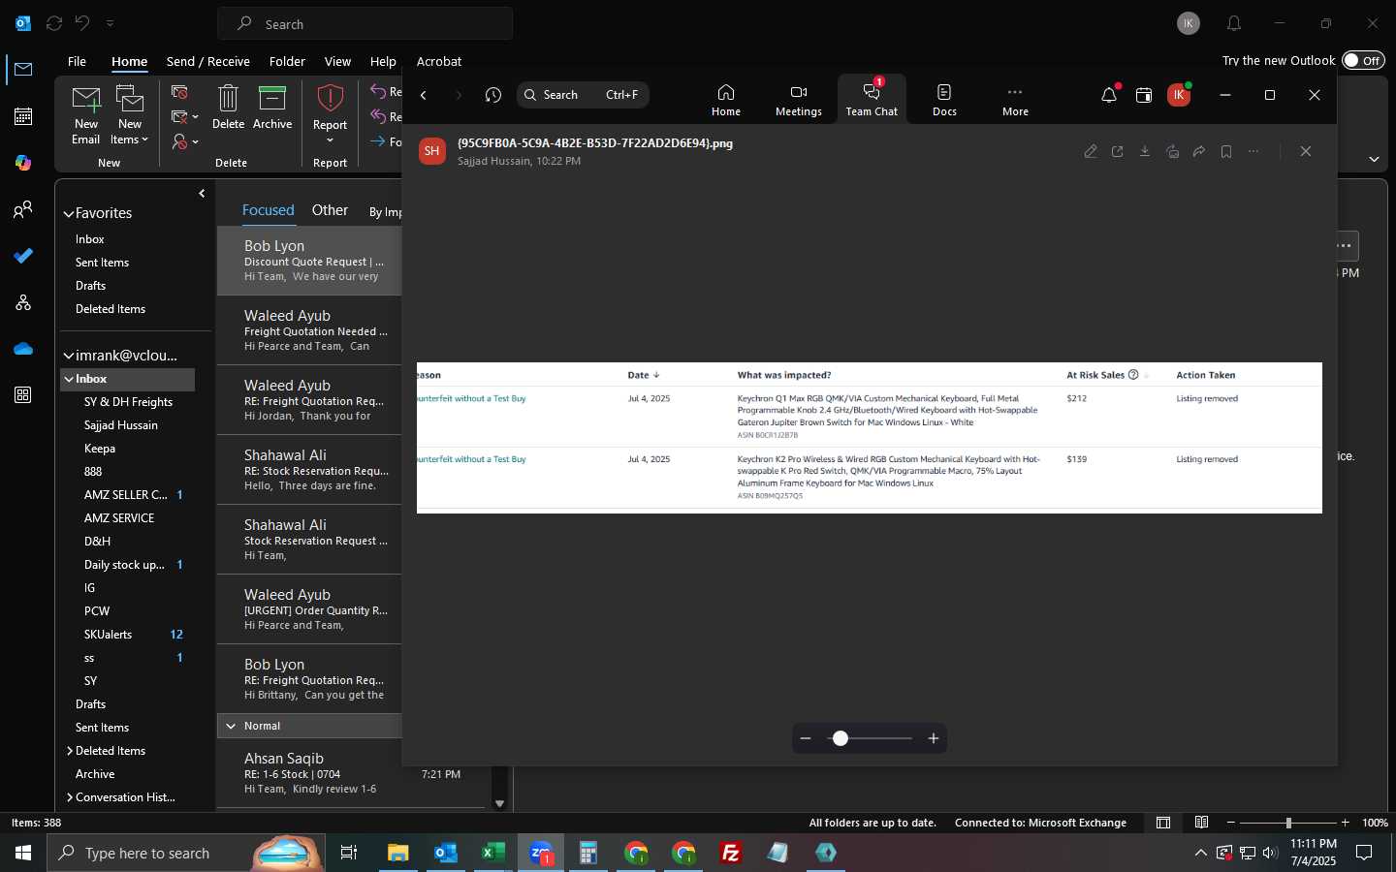Open Outlook People icon in sidebar
The height and width of the screenshot is (872, 1396).
23,209
